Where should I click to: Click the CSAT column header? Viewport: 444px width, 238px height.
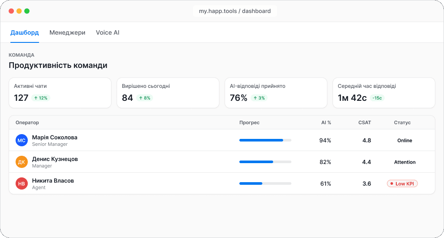365,122
